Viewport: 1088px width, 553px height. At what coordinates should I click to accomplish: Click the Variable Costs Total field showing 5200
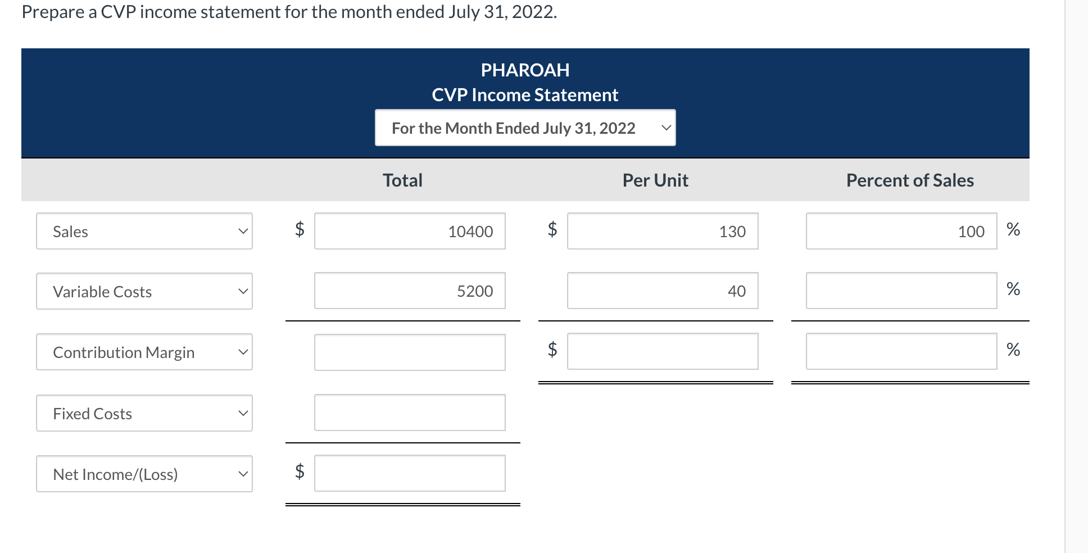click(x=409, y=291)
